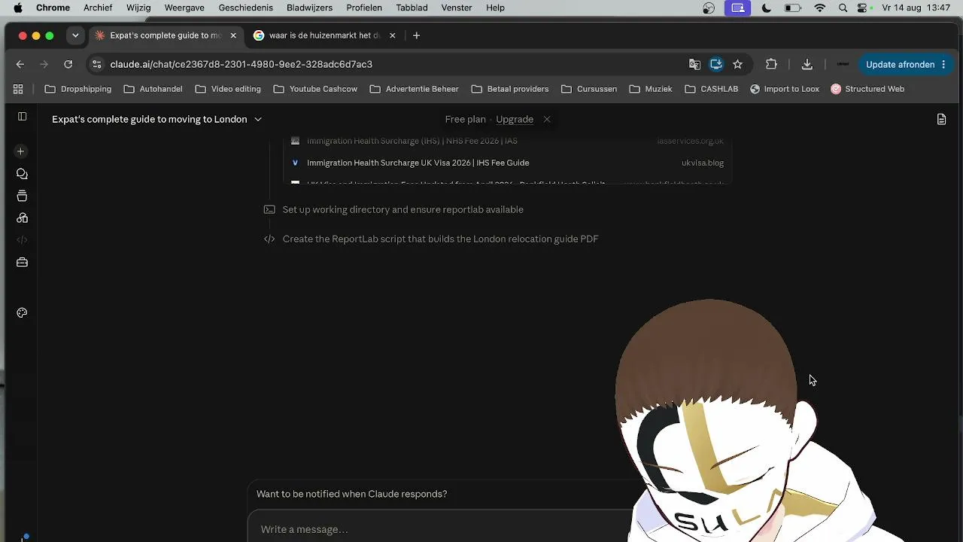The width and height of the screenshot is (963, 542).
Task: View site information icon in address bar
Action: (x=96, y=64)
